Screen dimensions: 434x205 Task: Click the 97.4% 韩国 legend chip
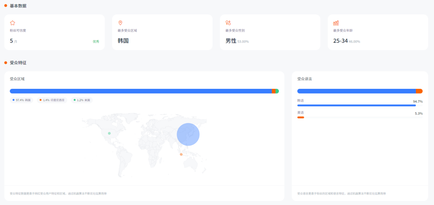click(x=22, y=100)
